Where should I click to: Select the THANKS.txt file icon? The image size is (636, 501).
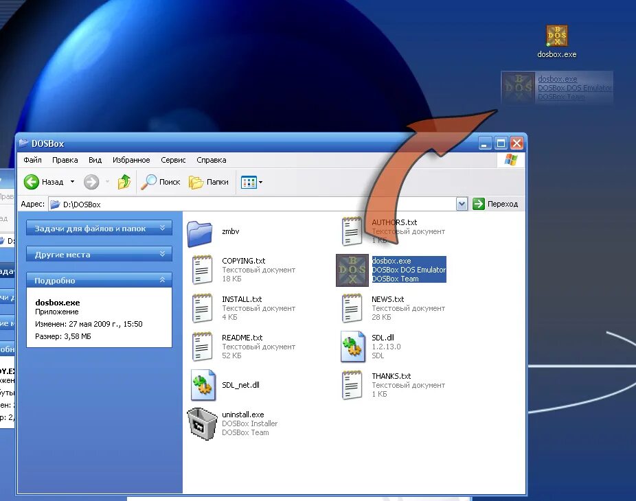point(352,384)
